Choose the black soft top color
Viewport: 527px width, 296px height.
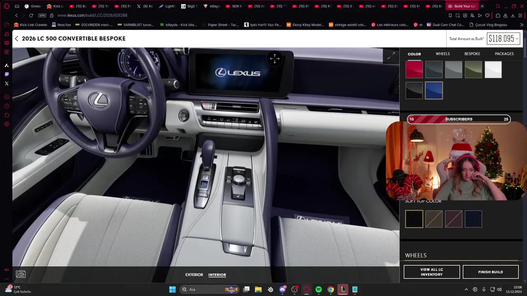[414, 219]
